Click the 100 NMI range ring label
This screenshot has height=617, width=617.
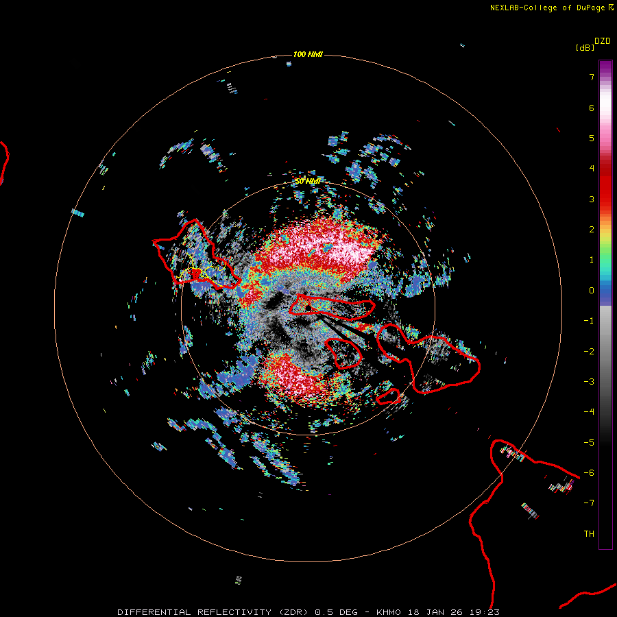(308, 54)
